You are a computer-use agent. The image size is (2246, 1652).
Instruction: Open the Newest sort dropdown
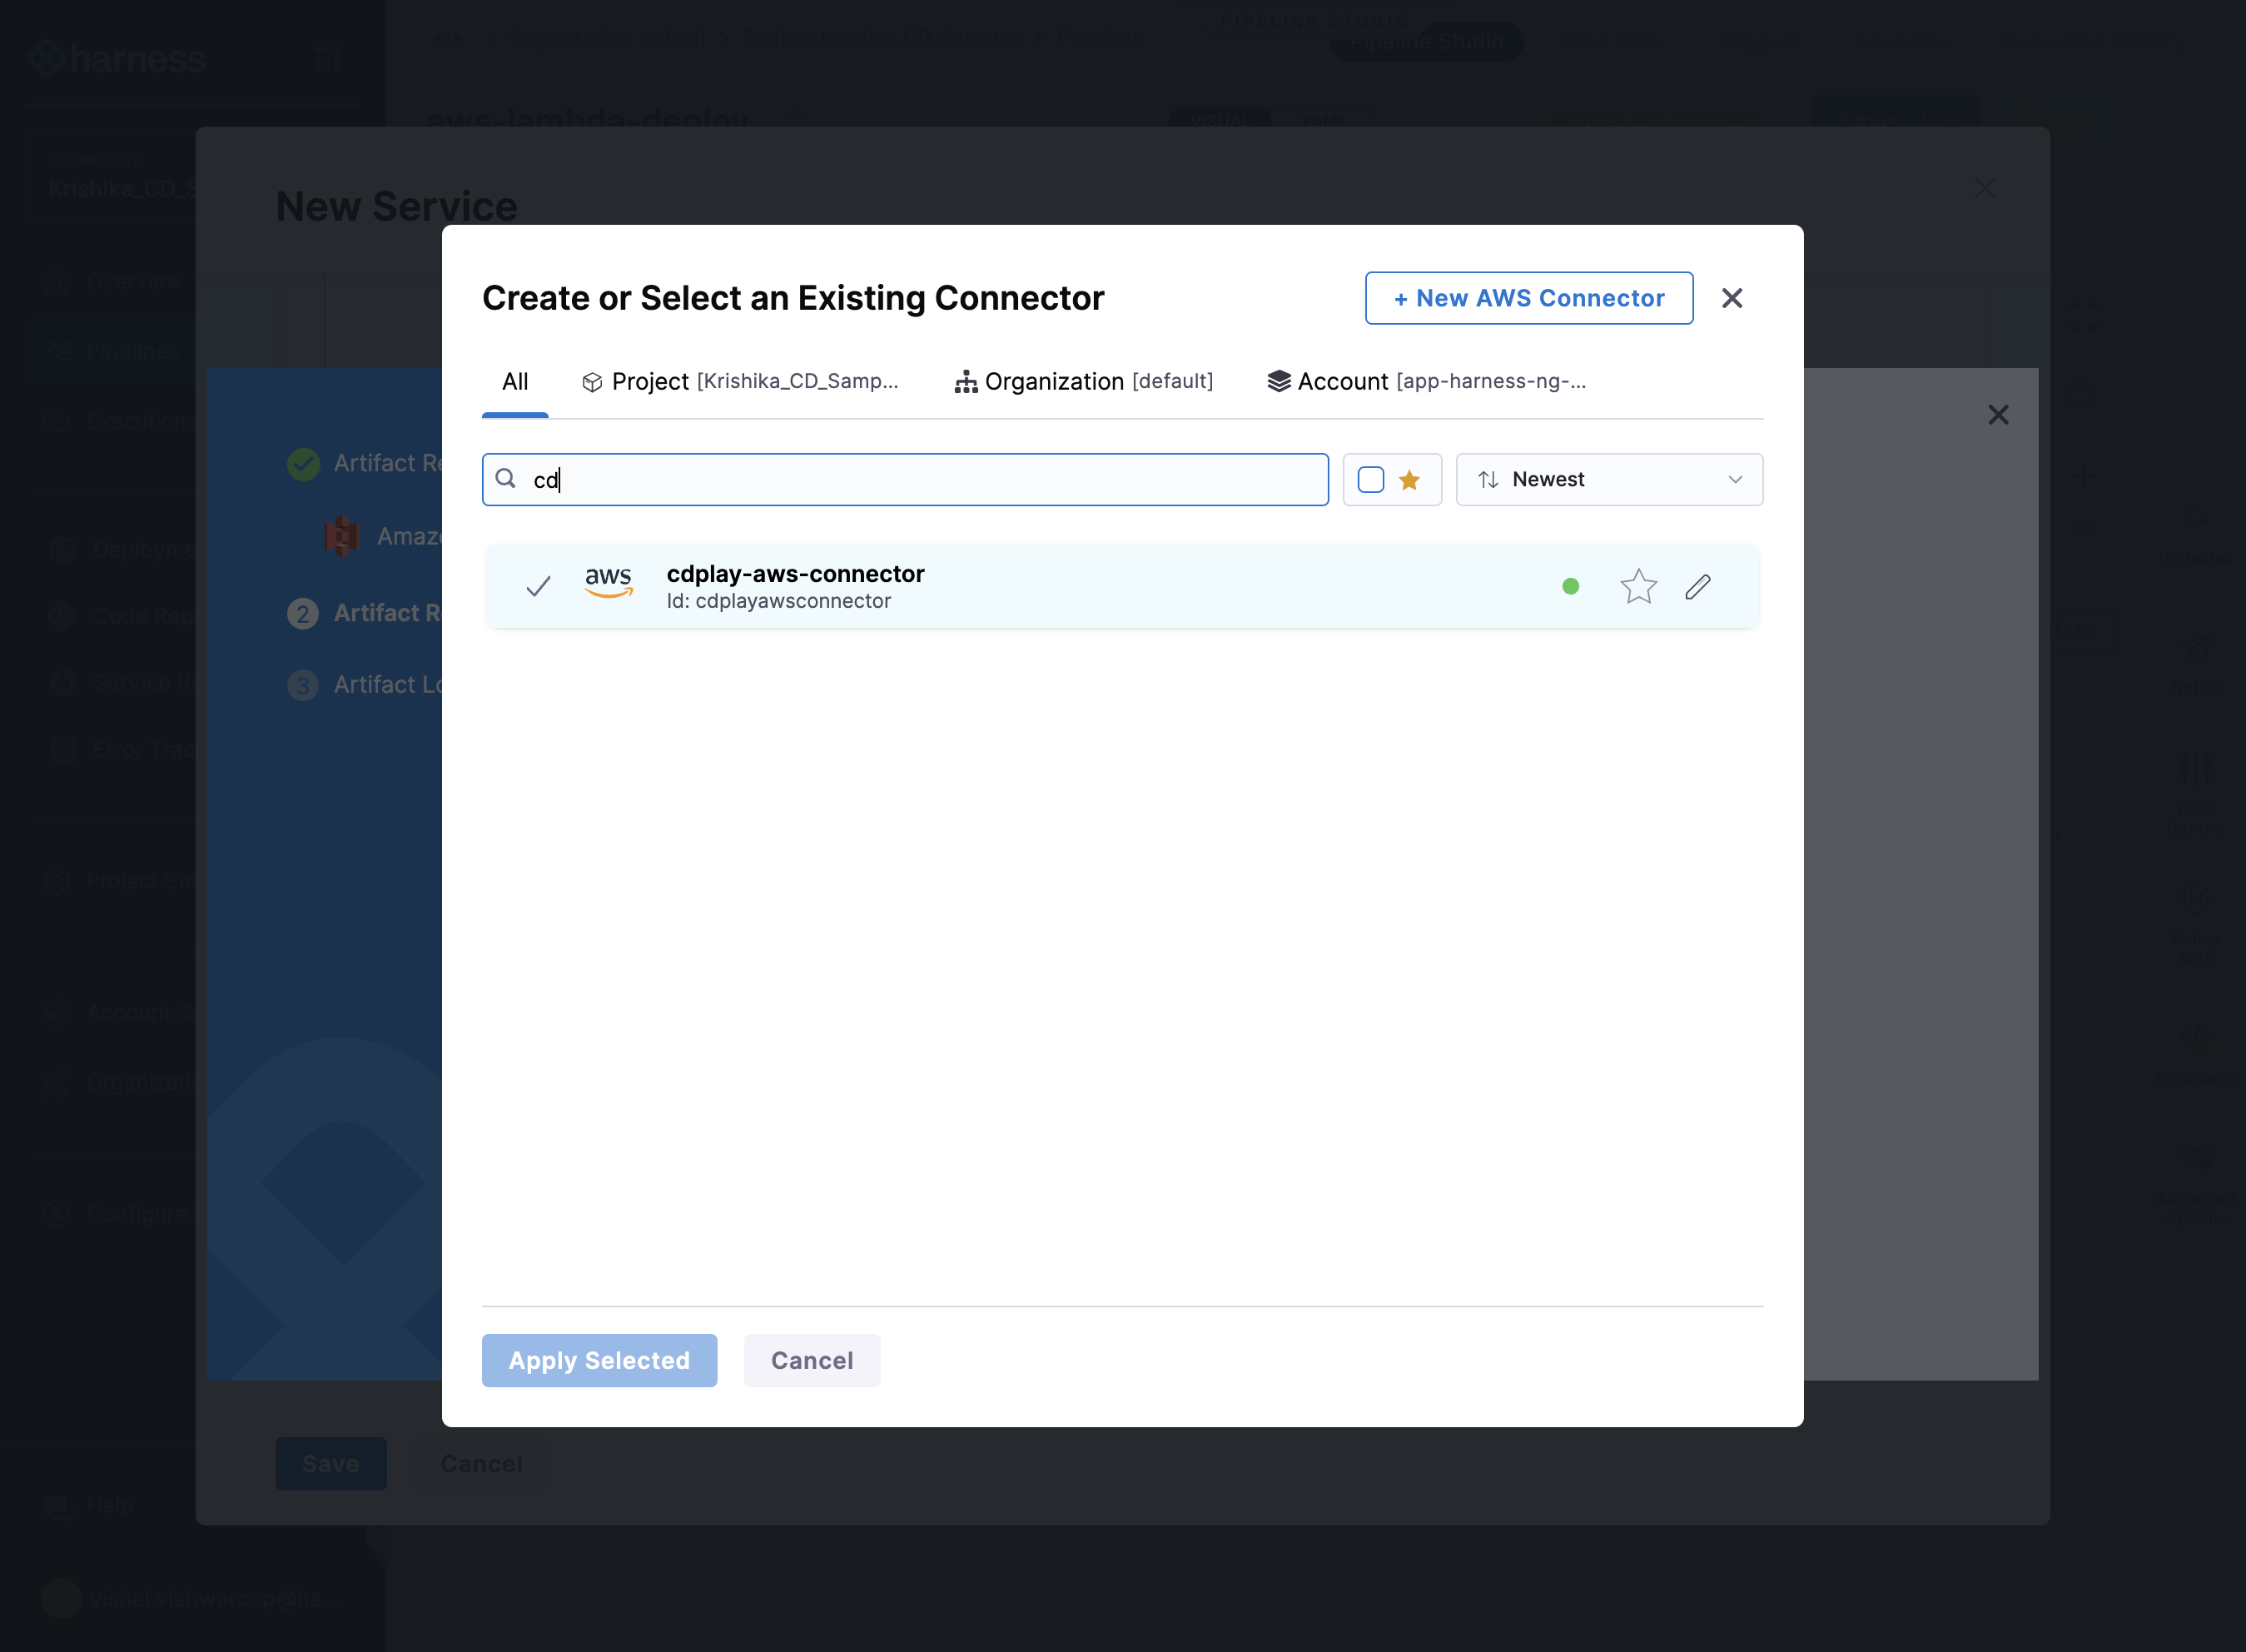point(1609,480)
